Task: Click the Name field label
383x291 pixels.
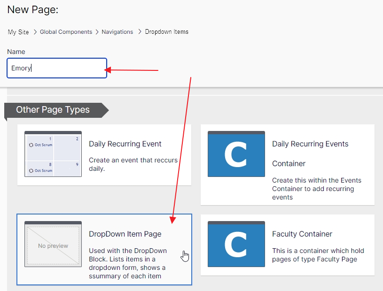Action: (16, 52)
